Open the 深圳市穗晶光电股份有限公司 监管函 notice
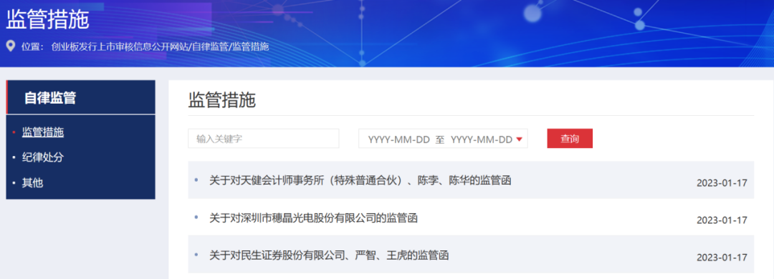The width and height of the screenshot is (774, 279). (x=313, y=218)
